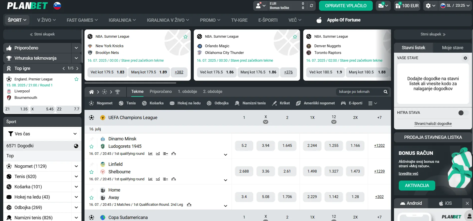Close the Android/iOS app panel

(467, 203)
